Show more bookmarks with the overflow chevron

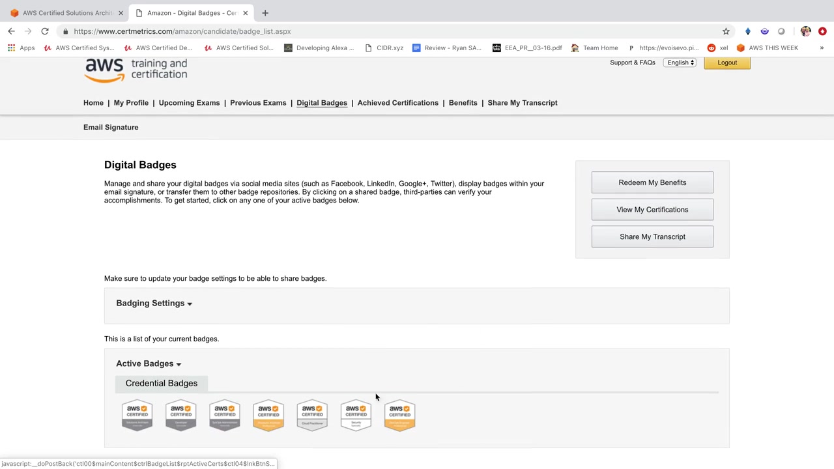tap(822, 48)
